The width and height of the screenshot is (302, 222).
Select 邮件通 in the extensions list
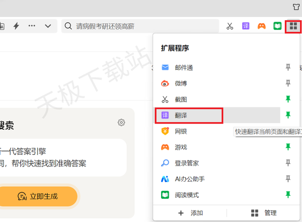click(217, 68)
